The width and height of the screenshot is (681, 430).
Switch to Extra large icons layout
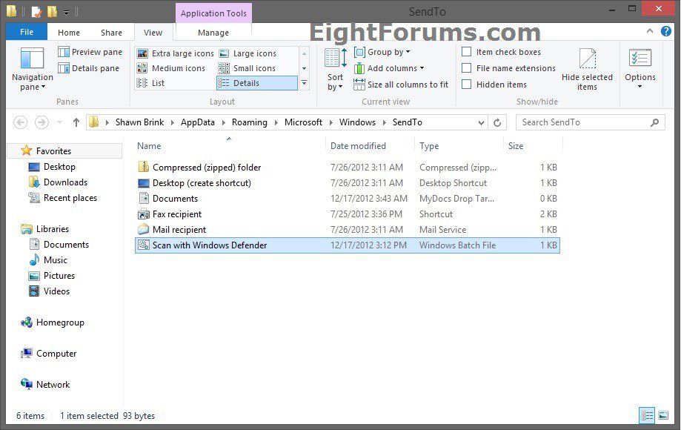175,53
